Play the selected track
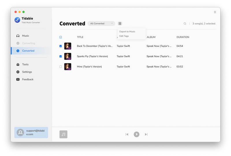 [x=137, y=134]
